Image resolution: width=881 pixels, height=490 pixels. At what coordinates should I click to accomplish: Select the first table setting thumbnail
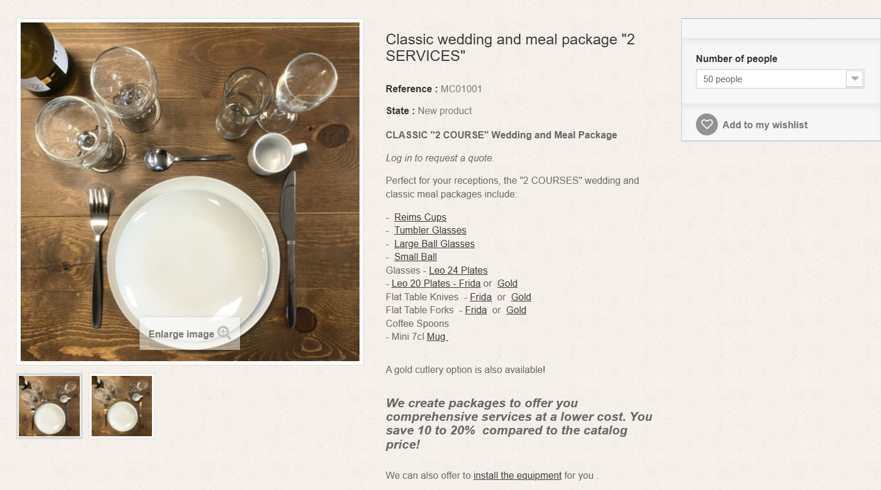[x=50, y=406]
